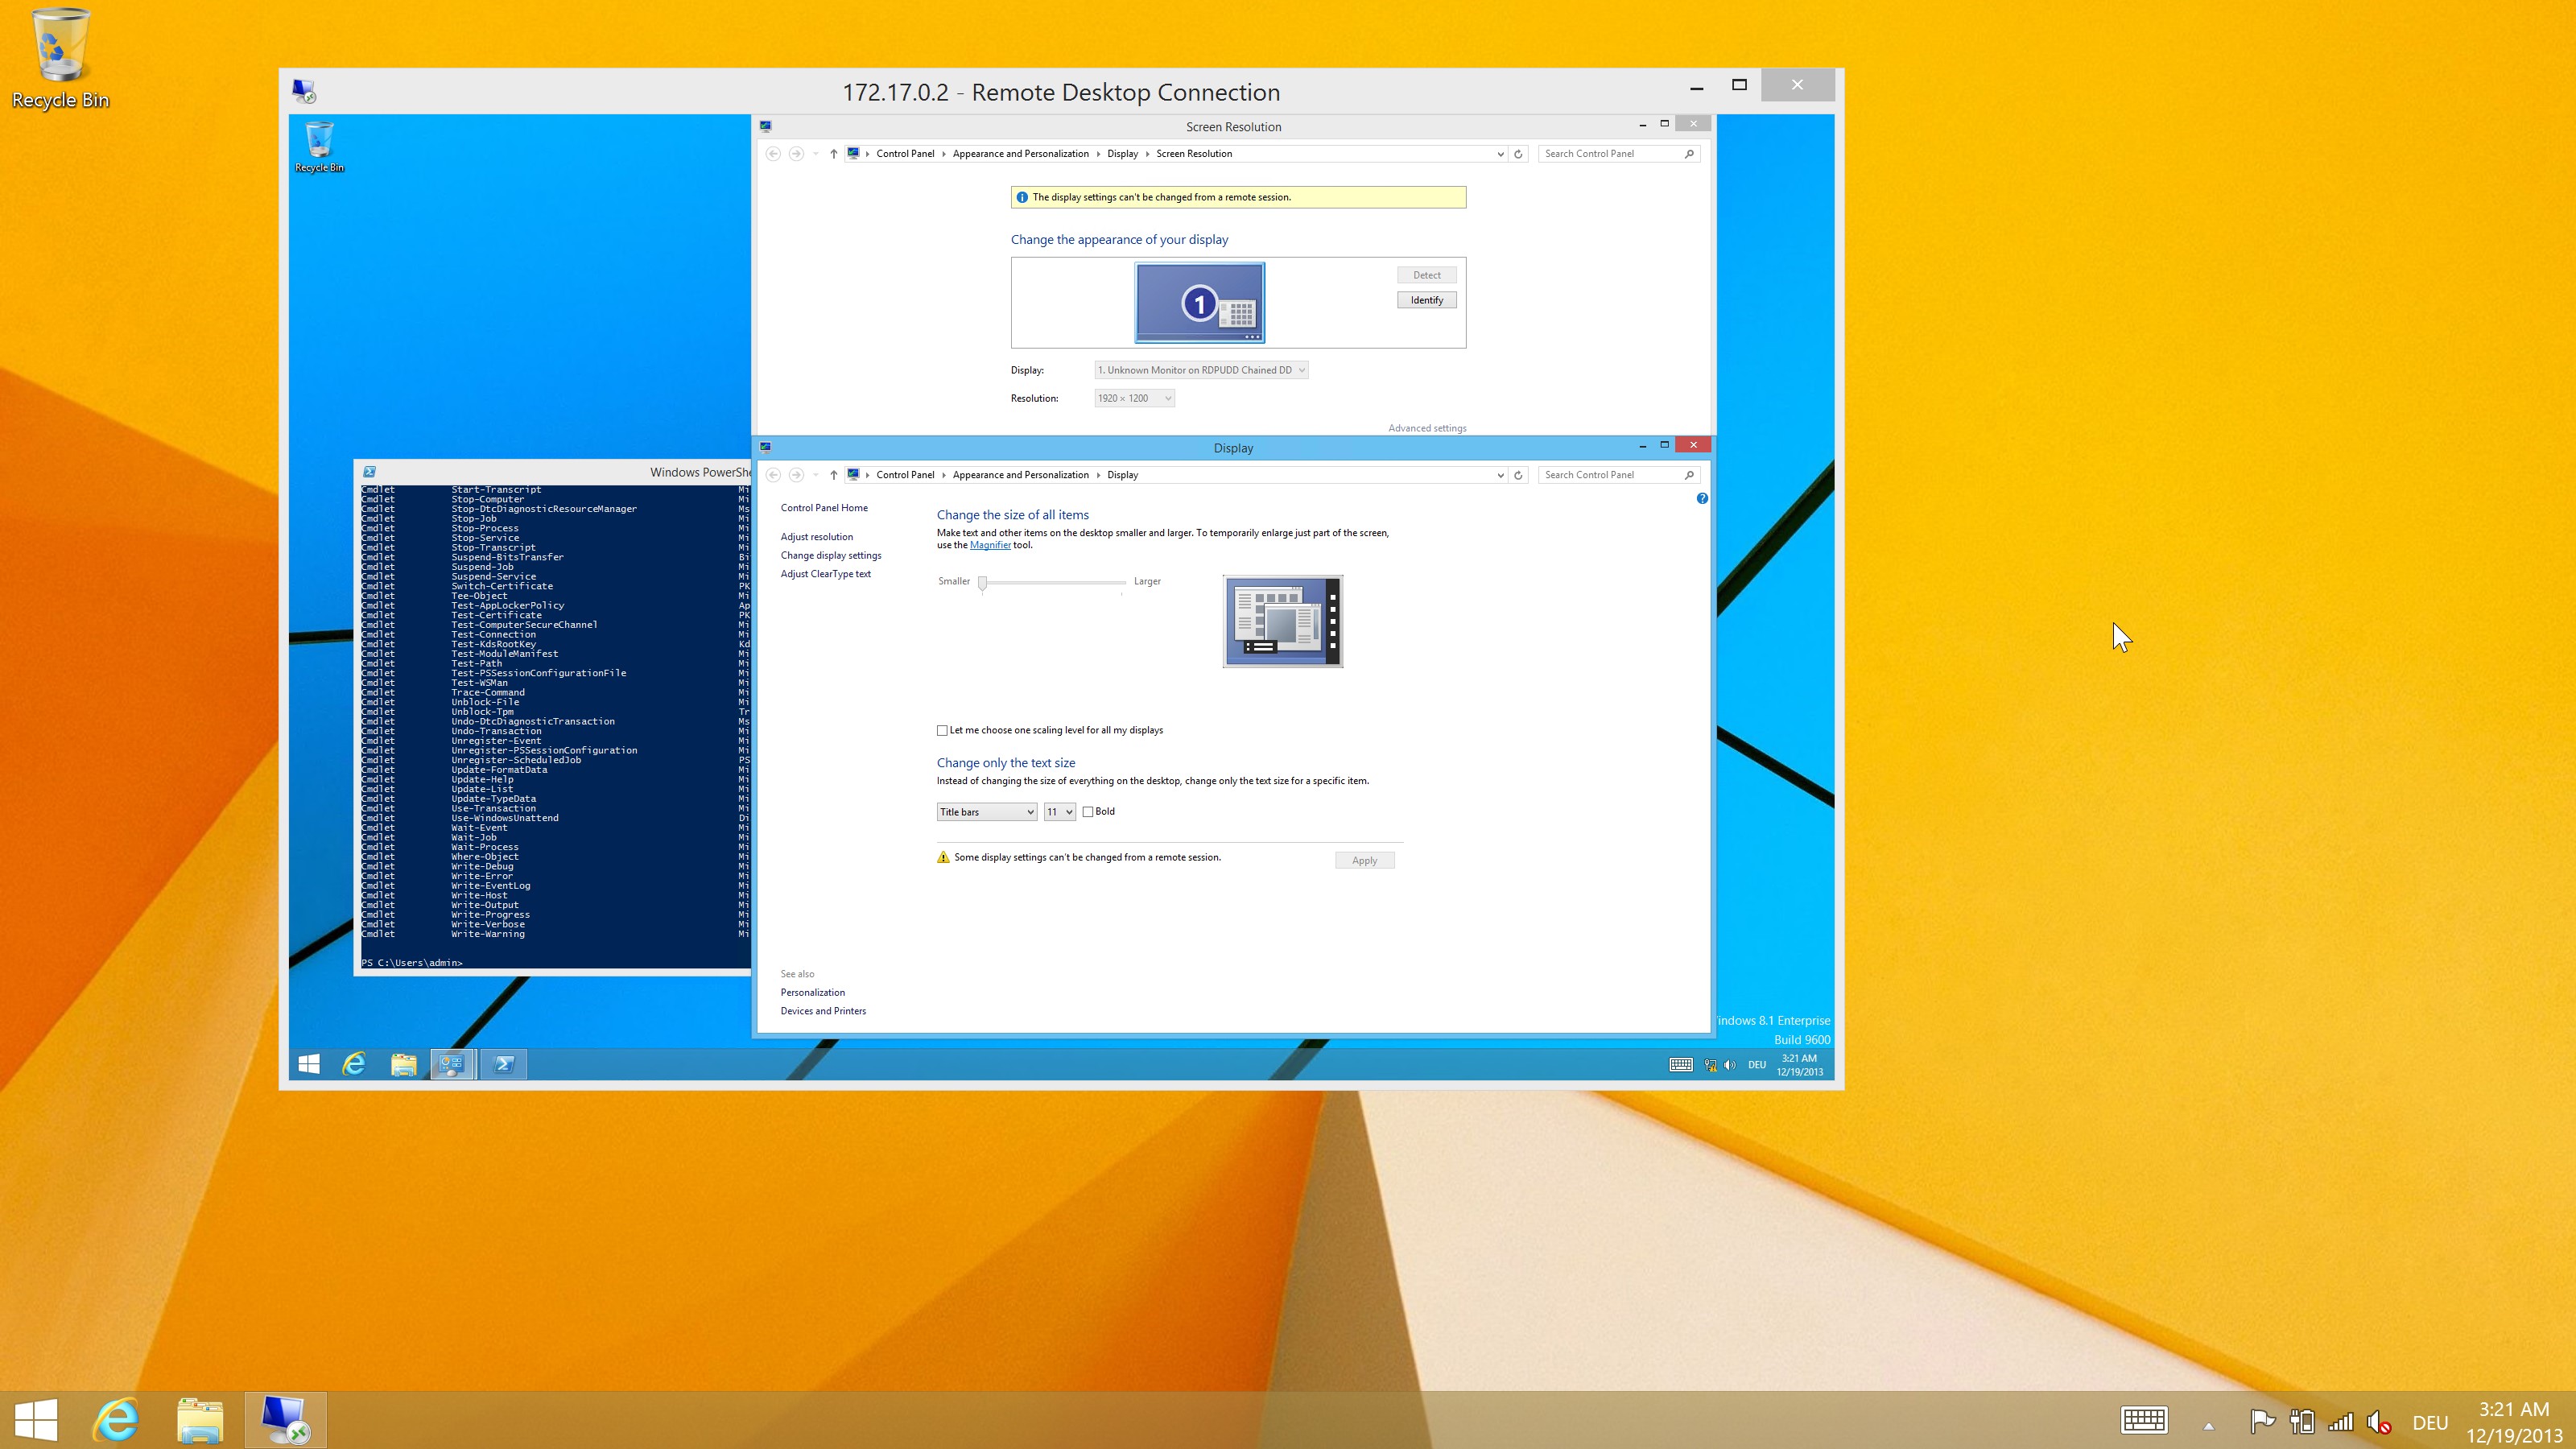
Task: Toggle the Bold text checkbox
Action: pyautogui.click(x=1088, y=812)
